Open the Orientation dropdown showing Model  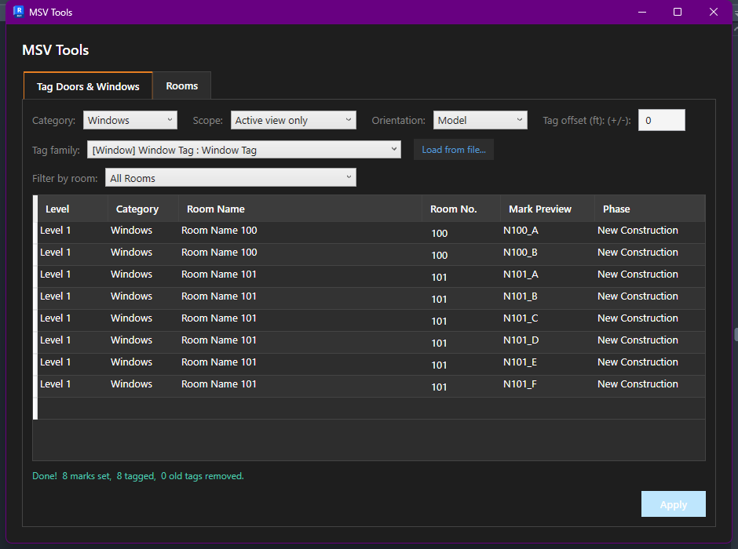coord(480,120)
